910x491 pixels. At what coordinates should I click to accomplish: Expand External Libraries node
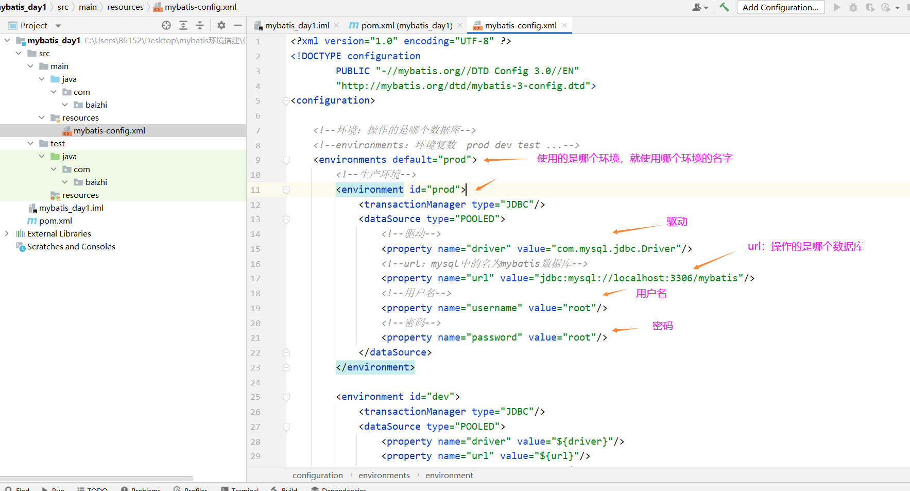point(7,233)
